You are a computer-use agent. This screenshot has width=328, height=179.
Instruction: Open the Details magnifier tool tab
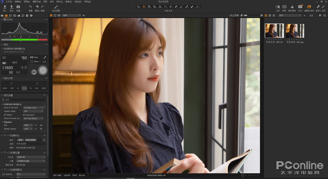point(23,15)
